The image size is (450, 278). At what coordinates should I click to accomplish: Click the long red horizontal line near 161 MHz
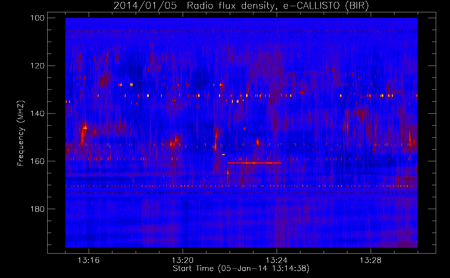(x=255, y=163)
